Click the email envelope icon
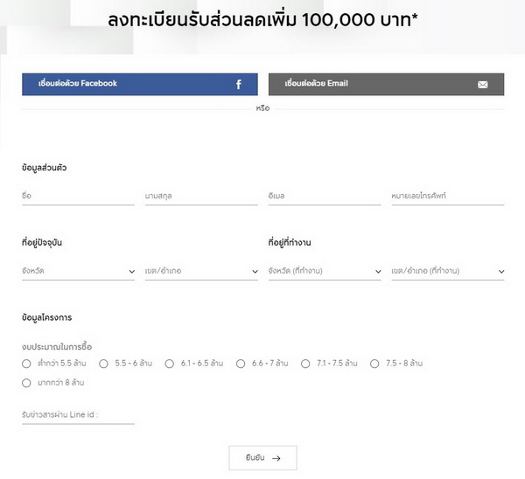Image resolution: width=525 pixels, height=479 pixels. click(x=482, y=84)
